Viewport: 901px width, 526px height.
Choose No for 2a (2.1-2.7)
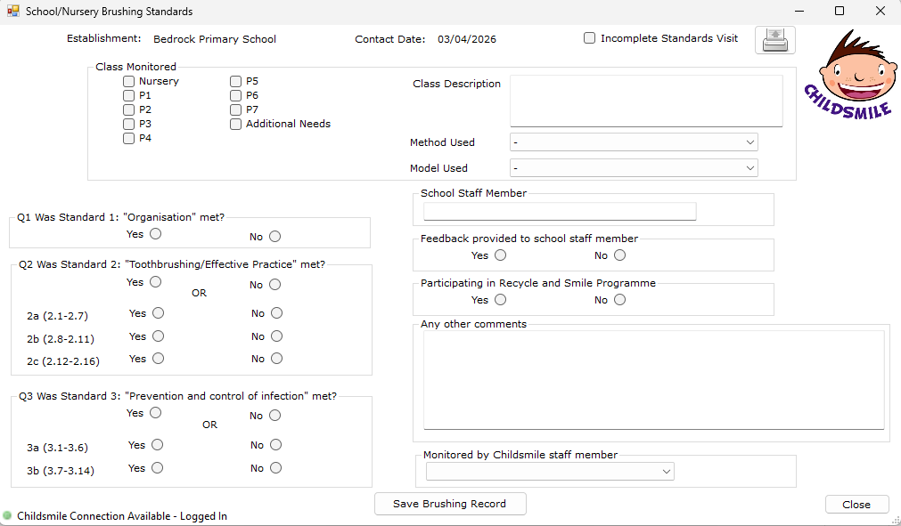276,313
